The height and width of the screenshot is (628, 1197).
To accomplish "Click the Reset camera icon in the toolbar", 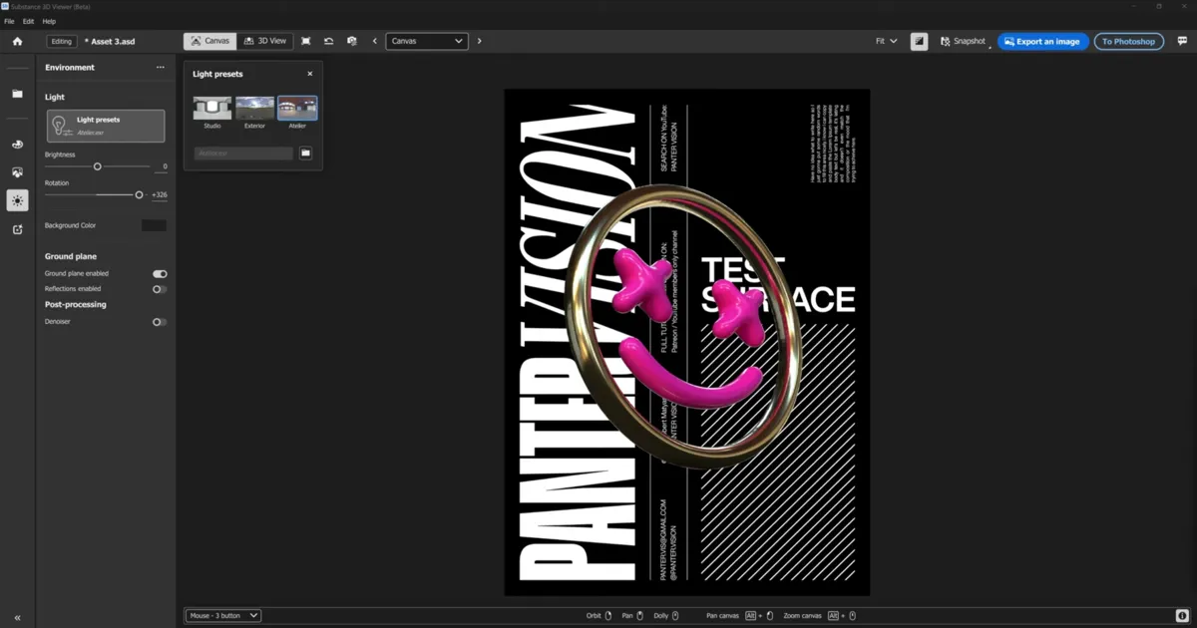I will (x=328, y=41).
